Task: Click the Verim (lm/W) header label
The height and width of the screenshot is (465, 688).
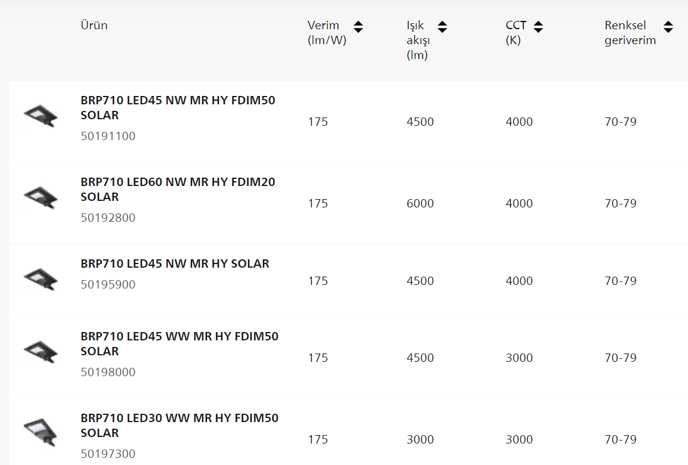Action: pos(327,32)
